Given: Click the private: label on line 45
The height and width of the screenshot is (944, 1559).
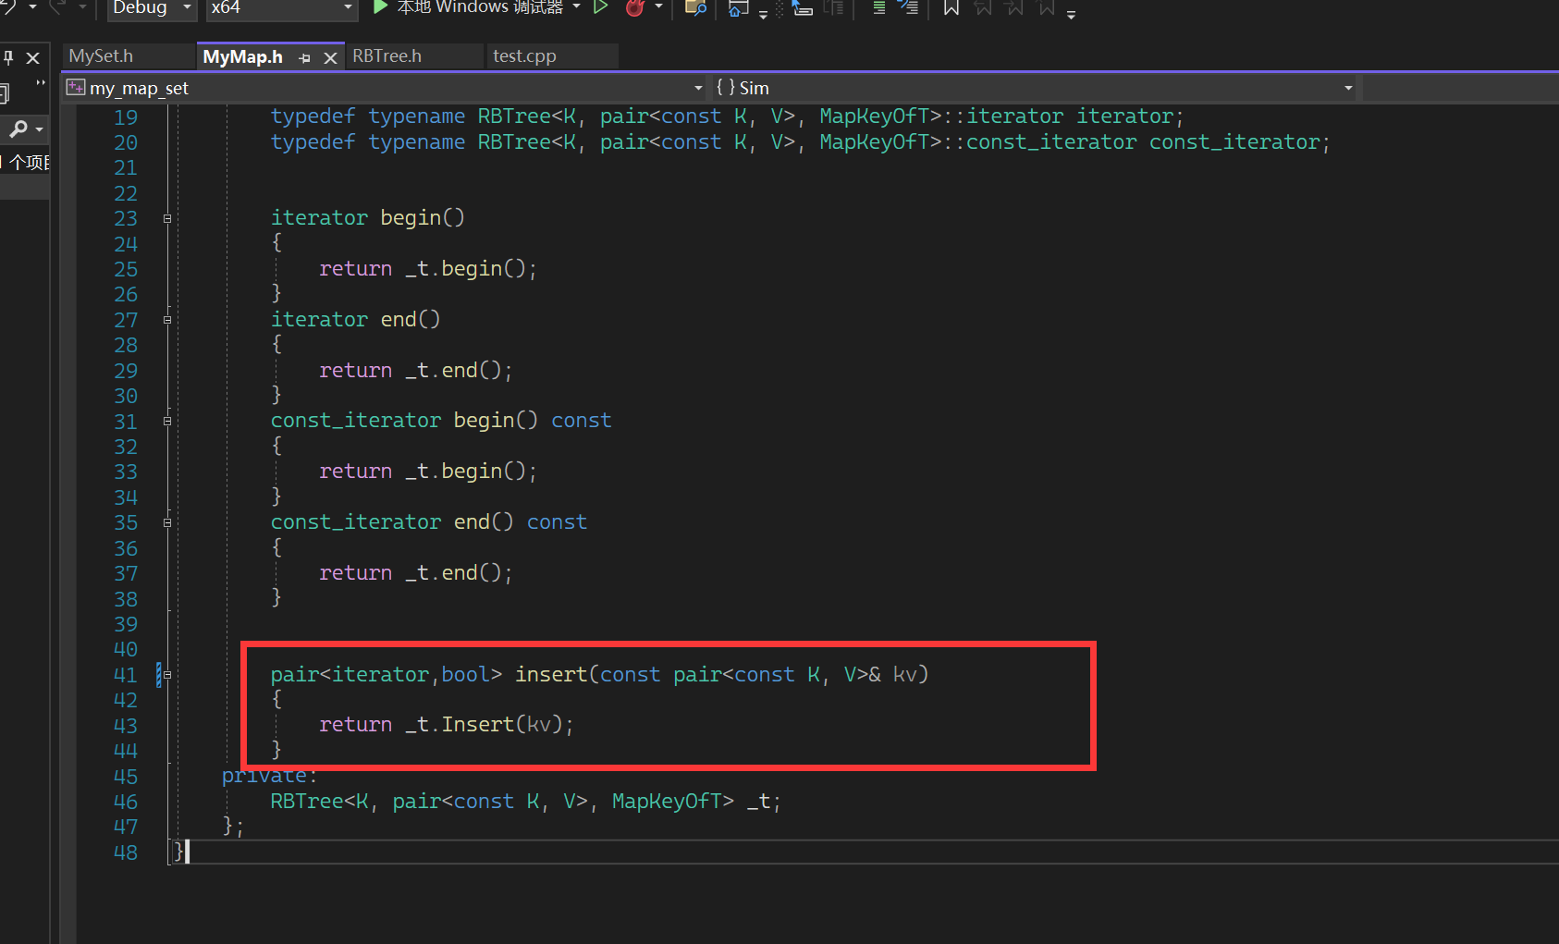Looking at the screenshot, I should point(269,776).
